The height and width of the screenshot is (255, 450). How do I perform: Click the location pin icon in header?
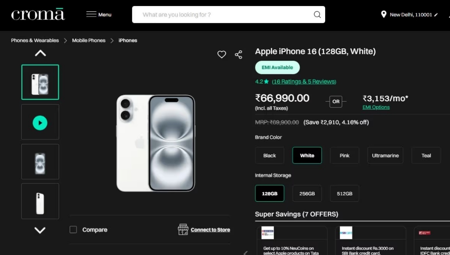click(384, 14)
